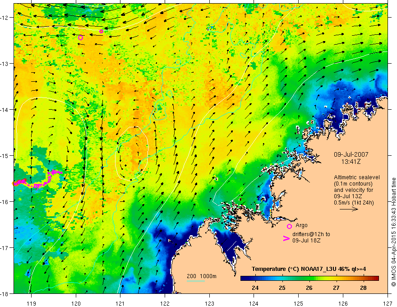Click the latitude axis label -18
397x307 pixels.
[x=5, y=293]
